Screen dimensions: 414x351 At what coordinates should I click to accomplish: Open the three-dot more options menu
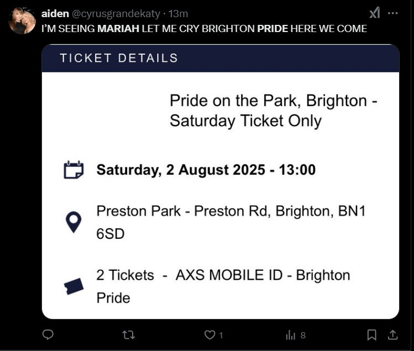393,13
